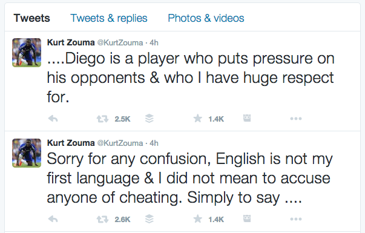Image resolution: width=365 pixels, height=233 pixels.
Task: Retweet the 'Sorry for any confusion' tweet
Action: pos(102,219)
